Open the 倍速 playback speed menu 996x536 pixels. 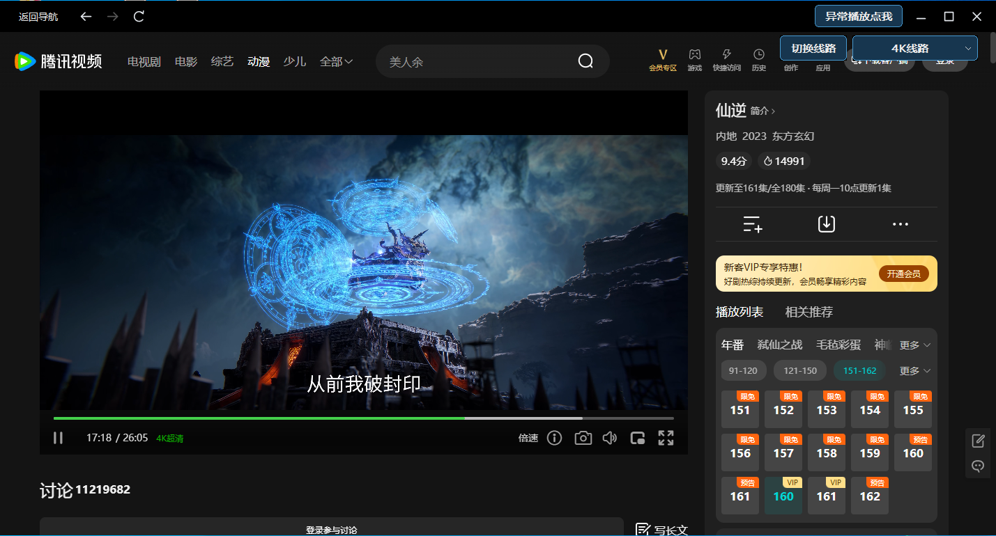tap(528, 438)
